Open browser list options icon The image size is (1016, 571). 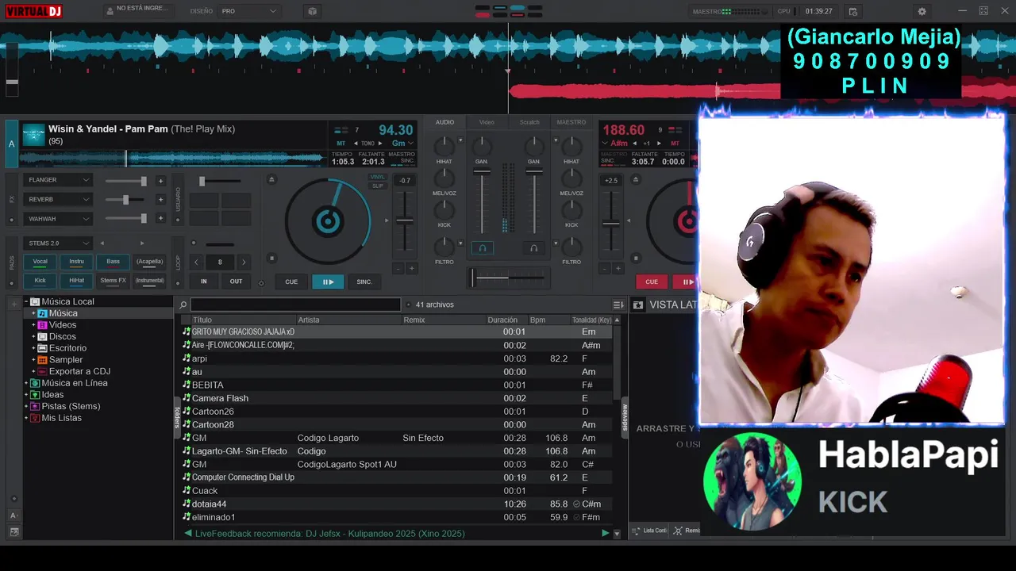click(x=618, y=305)
